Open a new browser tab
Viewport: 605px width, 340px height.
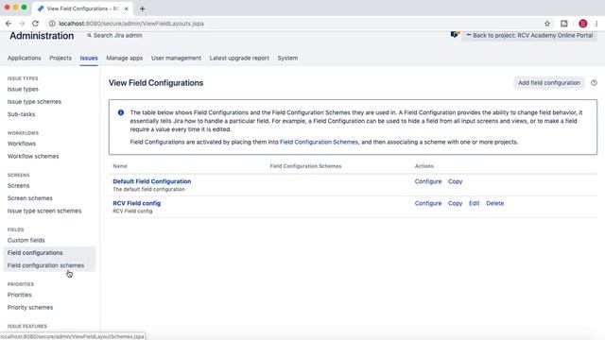coord(143,8)
